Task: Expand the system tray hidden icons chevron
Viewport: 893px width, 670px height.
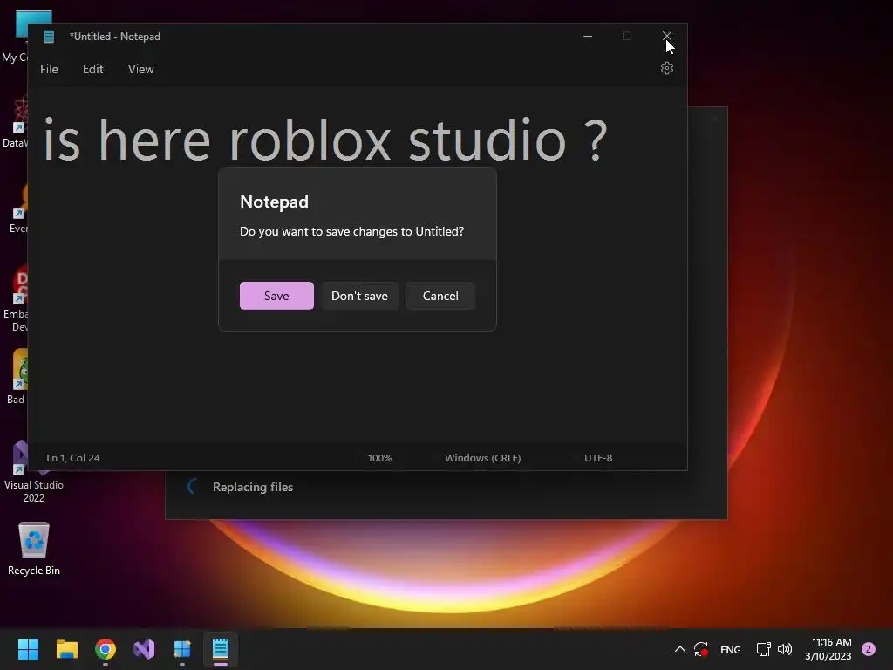Action: (680, 649)
